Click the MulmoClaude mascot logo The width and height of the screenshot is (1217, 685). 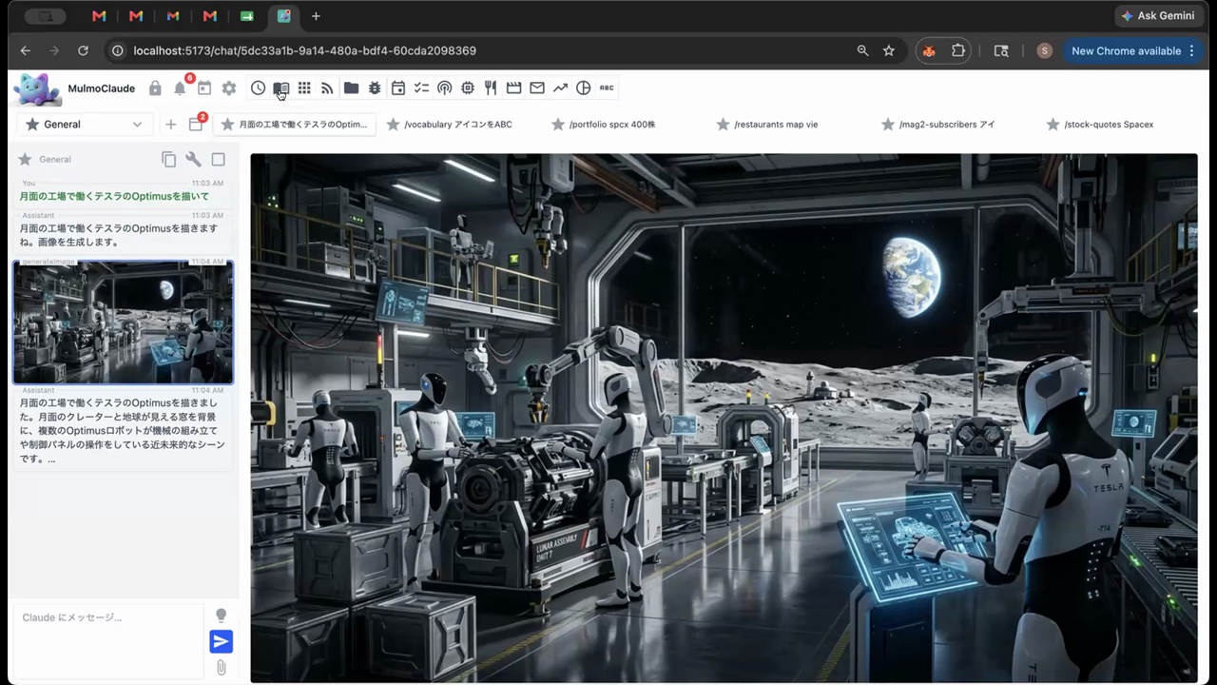(37, 88)
